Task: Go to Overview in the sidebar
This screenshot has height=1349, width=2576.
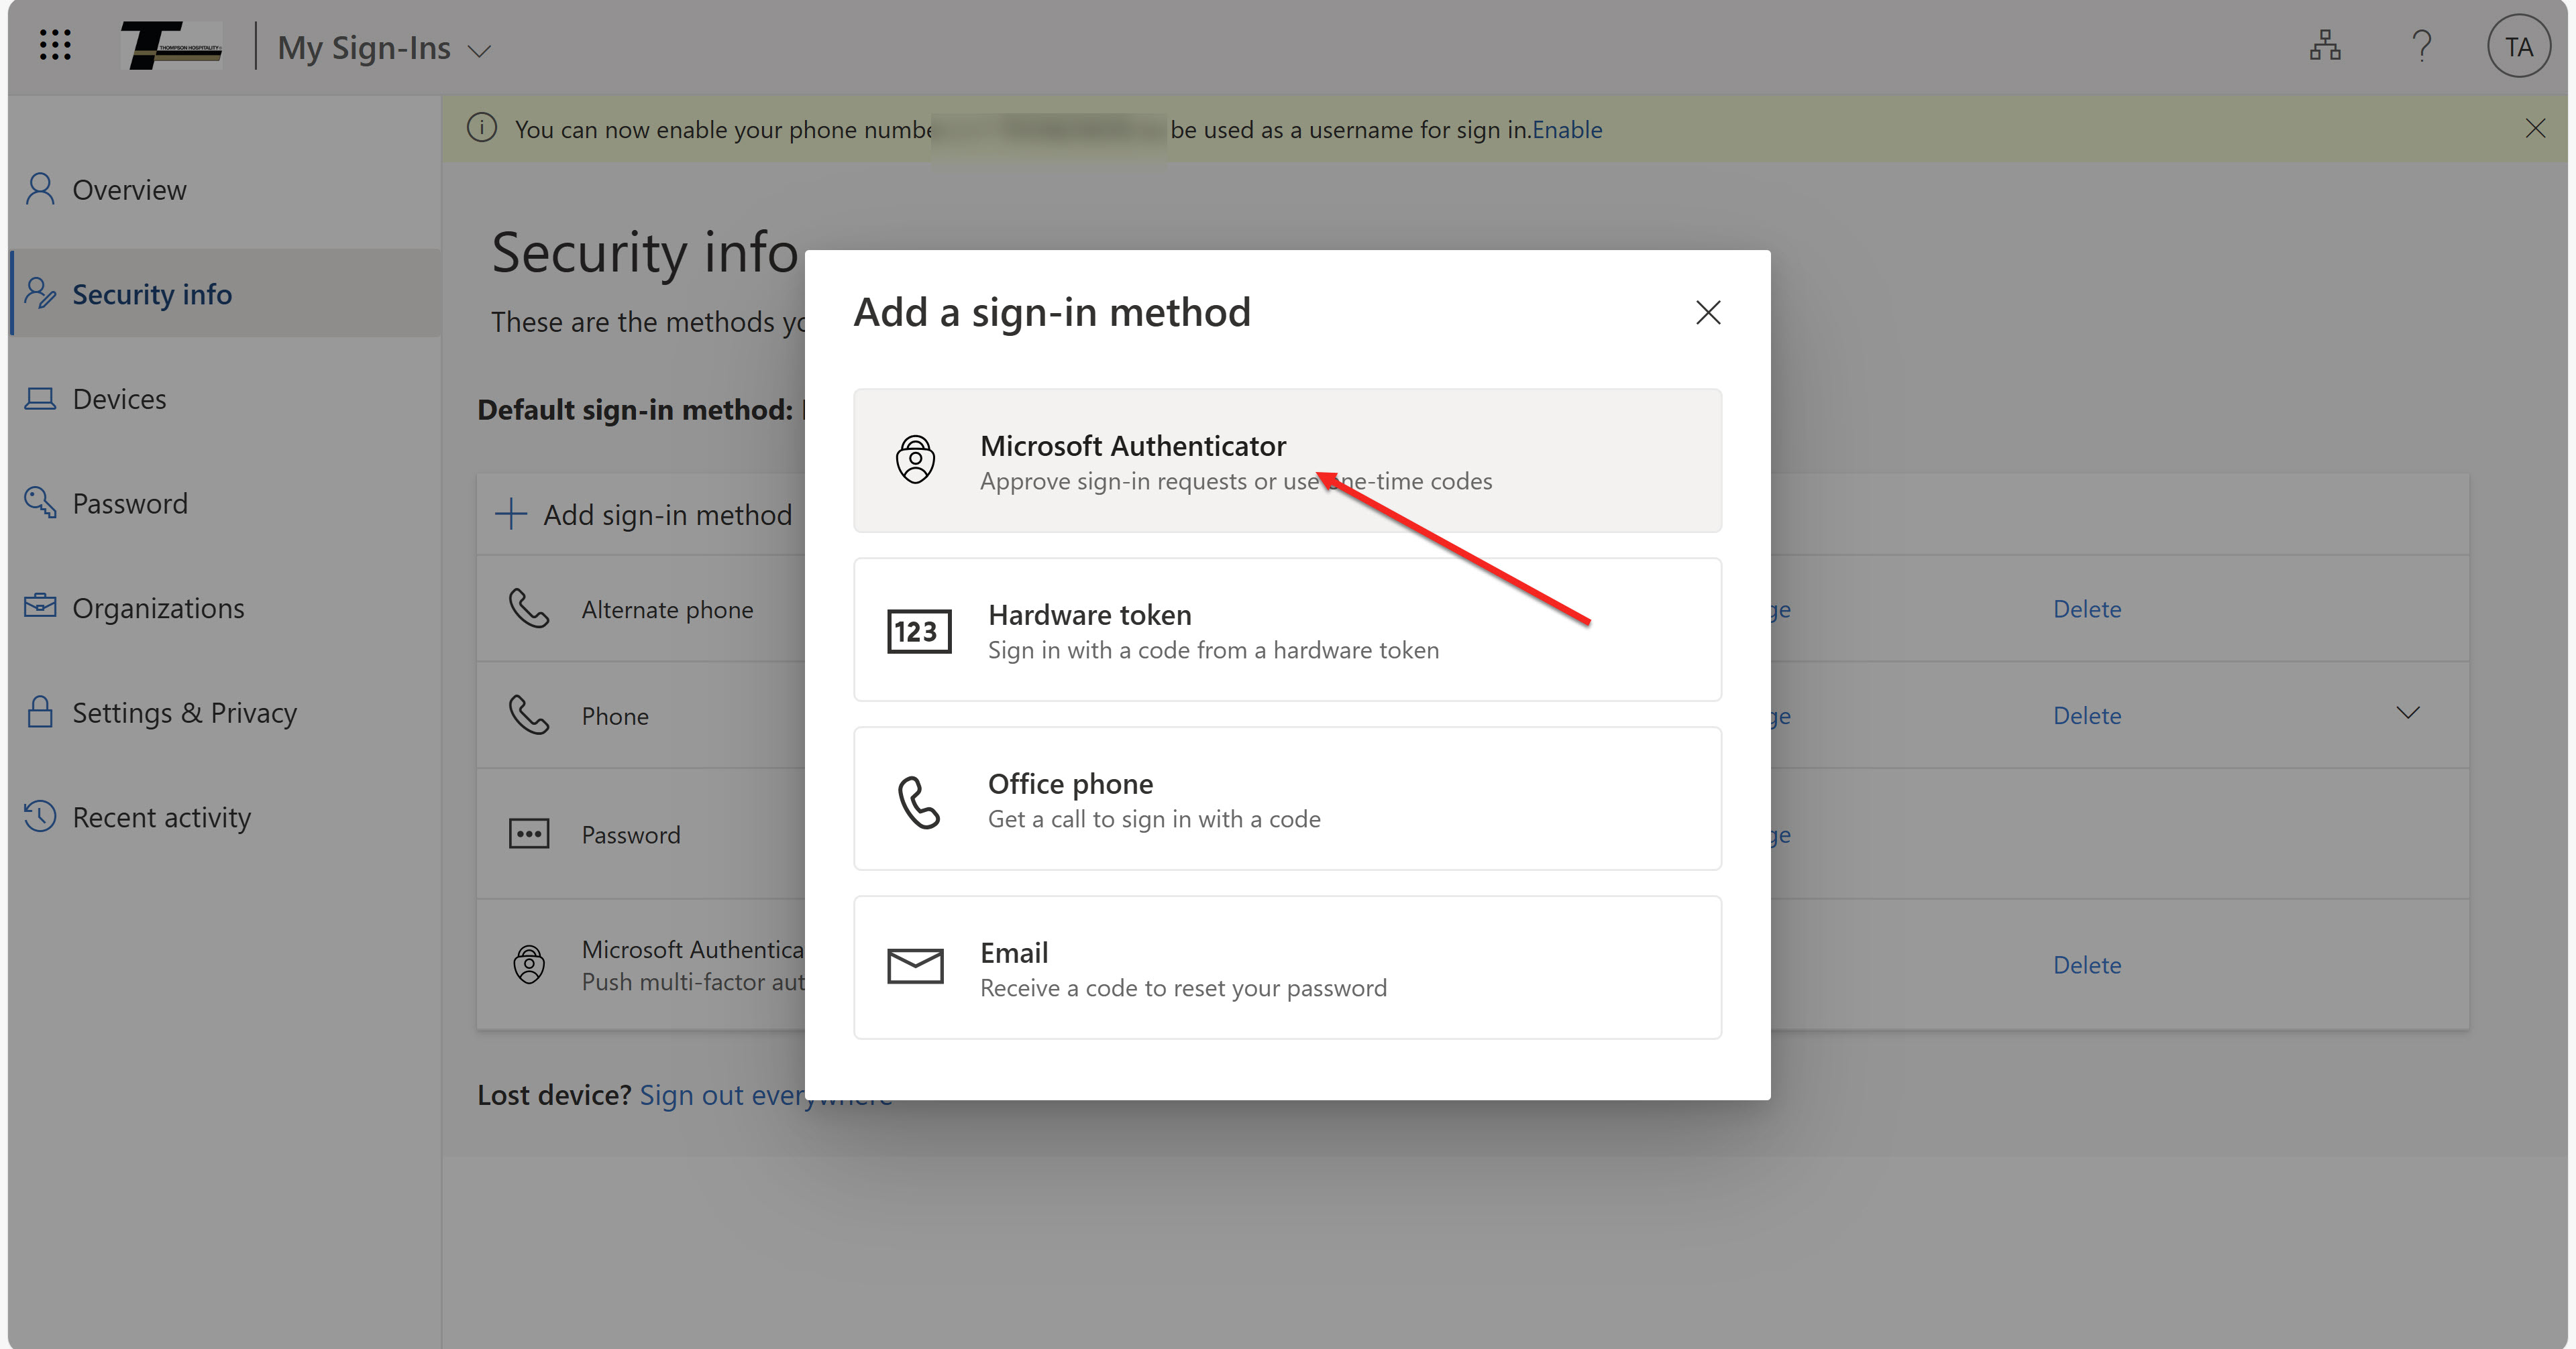Action: coord(225,190)
